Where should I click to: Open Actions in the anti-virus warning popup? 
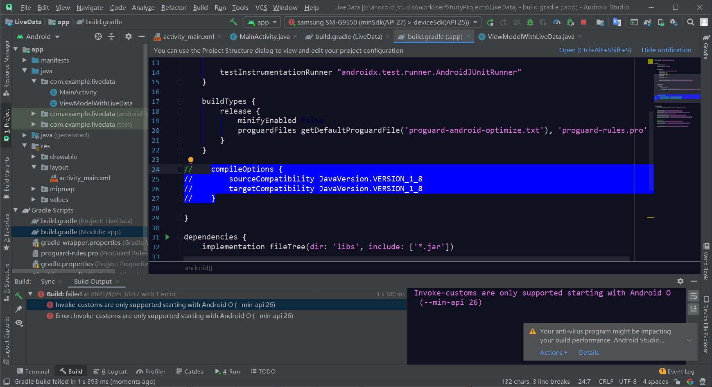click(552, 352)
